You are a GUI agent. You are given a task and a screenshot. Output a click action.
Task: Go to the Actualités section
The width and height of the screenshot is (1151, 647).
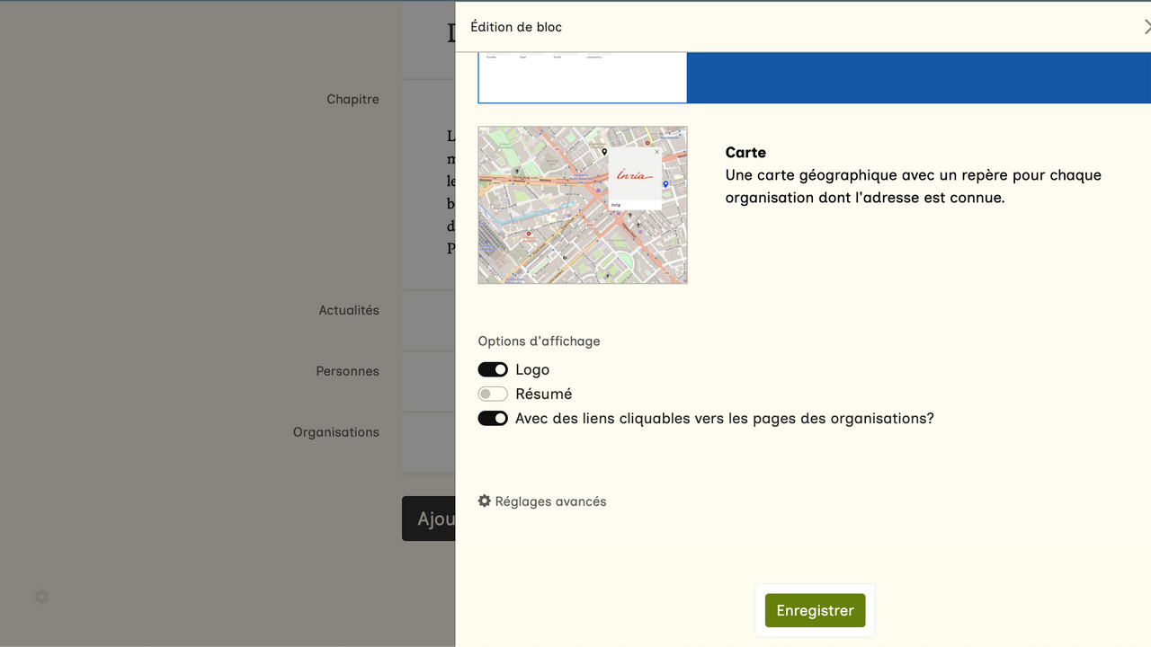(x=349, y=310)
